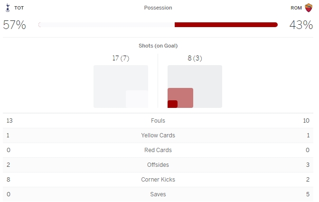Select the Red Cards row label
The height and width of the screenshot is (202, 319).
[x=158, y=150]
